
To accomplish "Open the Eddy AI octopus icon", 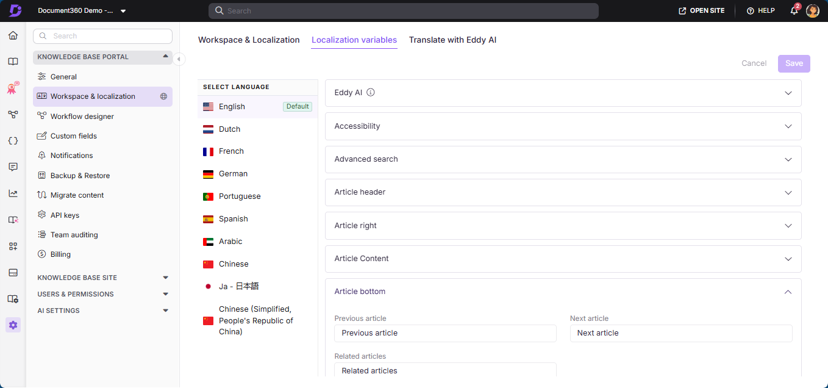I will (13, 88).
